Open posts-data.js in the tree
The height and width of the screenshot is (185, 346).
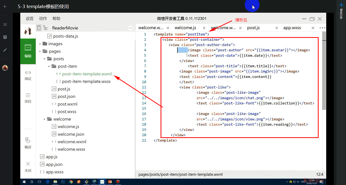click(x=63, y=36)
